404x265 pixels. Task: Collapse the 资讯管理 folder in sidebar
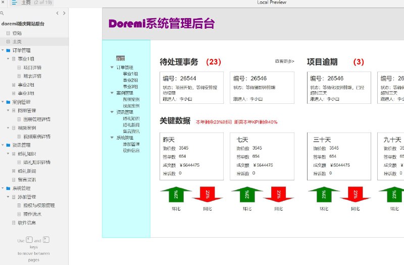click(x=3, y=145)
